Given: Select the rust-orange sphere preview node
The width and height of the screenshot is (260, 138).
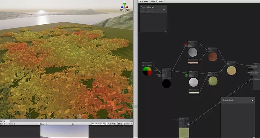Looking at the screenshot, I should (213, 56).
